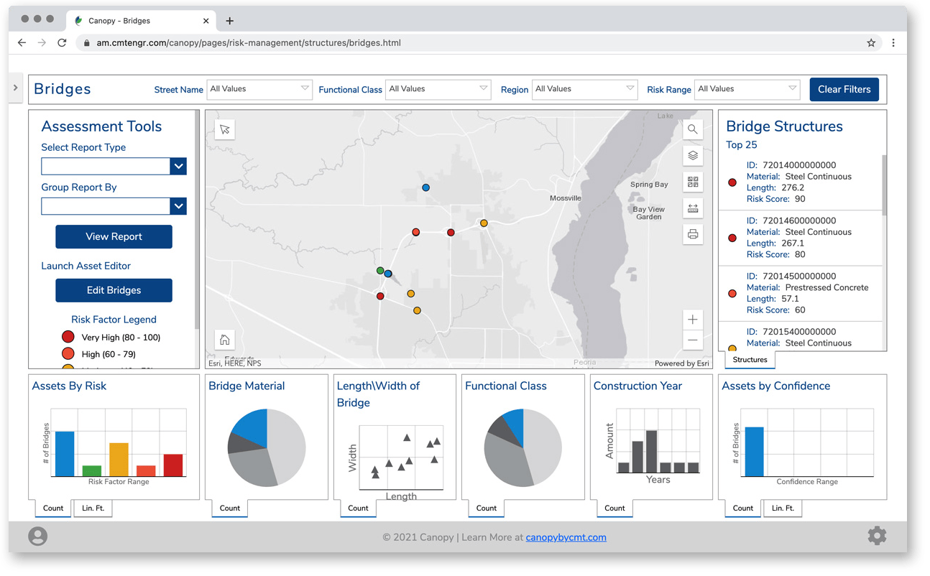Open user profile icon in footer

(x=38, y=536)
